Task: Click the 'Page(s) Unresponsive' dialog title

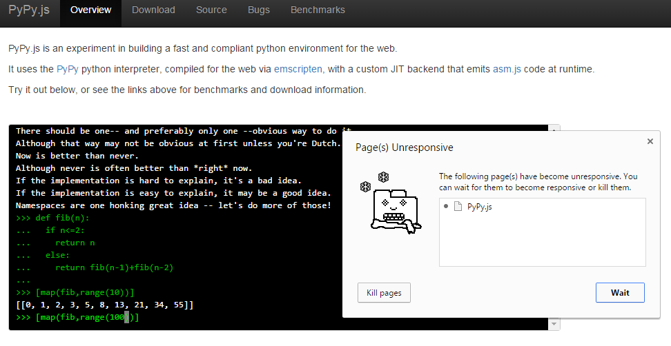Action: coord(405,147)
